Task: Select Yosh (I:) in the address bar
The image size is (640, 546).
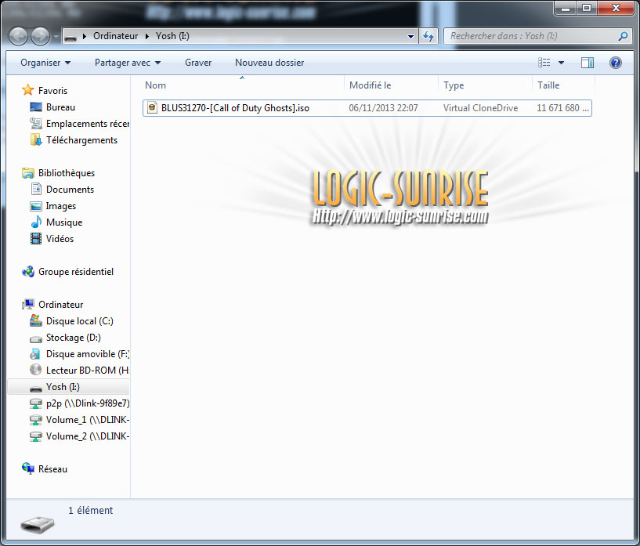Action: point(172,36)
